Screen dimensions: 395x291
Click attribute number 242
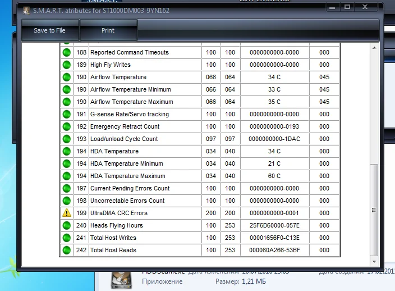tap(81, 250)
